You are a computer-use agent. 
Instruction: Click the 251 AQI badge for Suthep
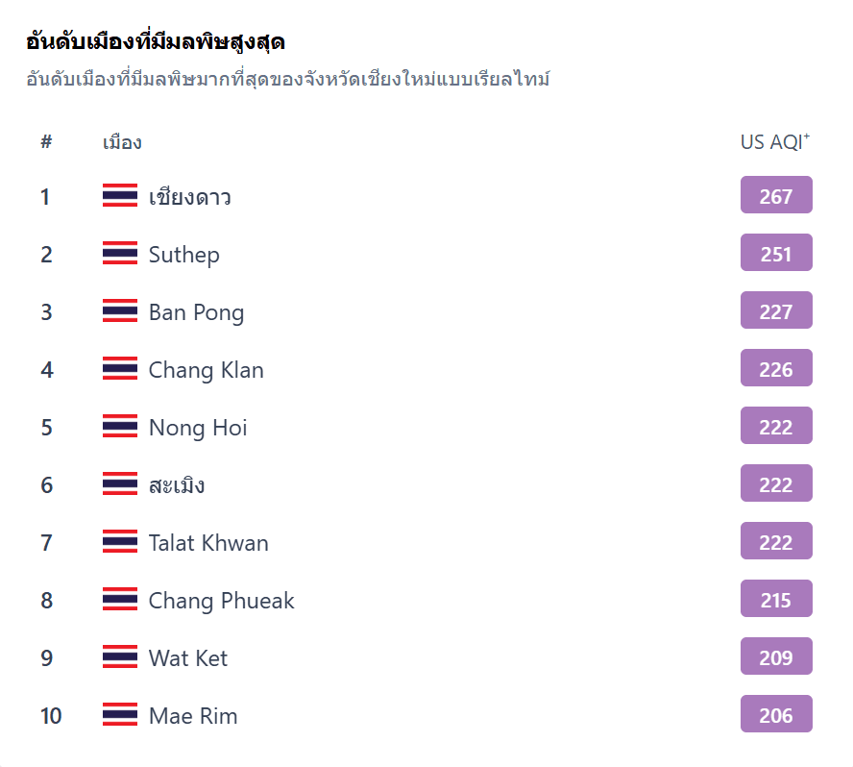click(775, 253)
